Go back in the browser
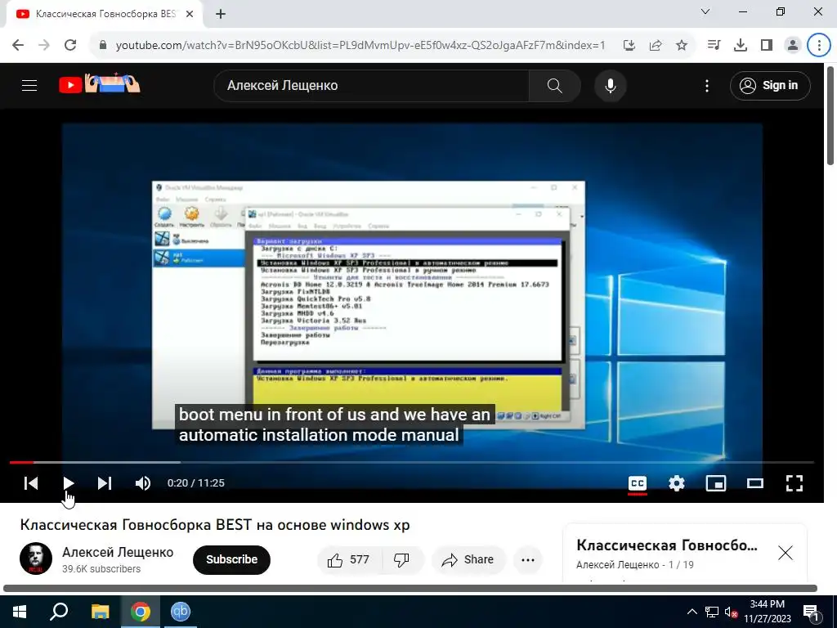 [18, 46]
